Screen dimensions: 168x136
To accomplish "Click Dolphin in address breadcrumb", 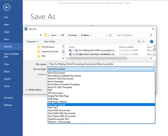I will click(85, 35).
